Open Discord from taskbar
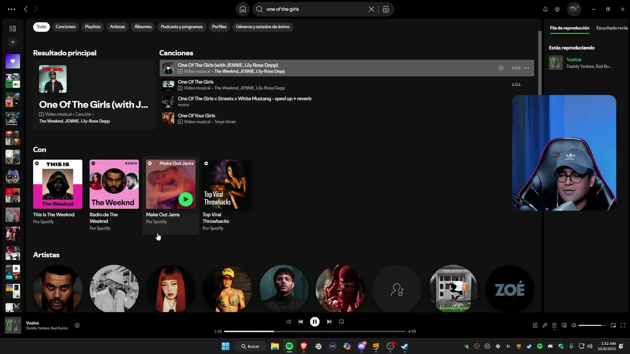Viewport: 630px width, 354px height. coord(362,346)
